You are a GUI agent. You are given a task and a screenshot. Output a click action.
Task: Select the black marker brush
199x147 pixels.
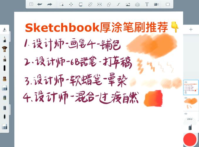pos(5,68)
